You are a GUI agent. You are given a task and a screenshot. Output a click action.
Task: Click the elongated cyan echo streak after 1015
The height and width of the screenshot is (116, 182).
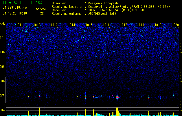pos(98,97)
